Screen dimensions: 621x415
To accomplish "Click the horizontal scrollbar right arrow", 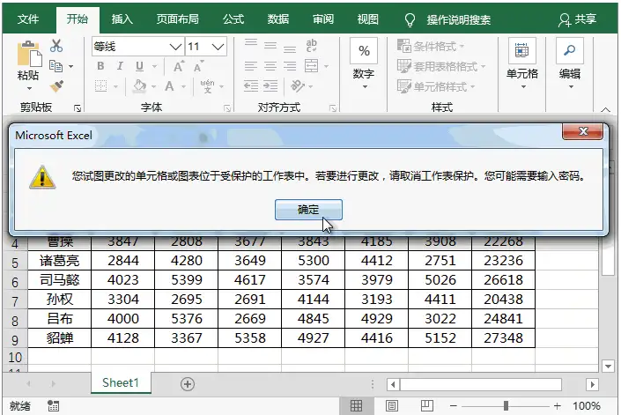I will click(593, 384).
